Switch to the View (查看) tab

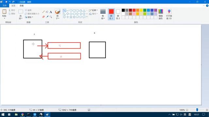(22, 6)
